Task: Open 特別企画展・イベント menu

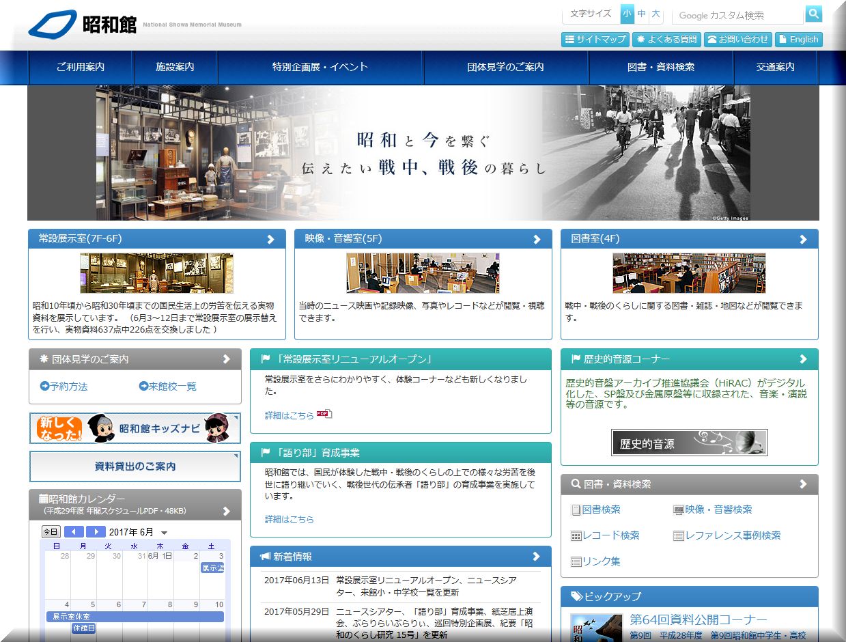Action: click(x=320, y=67)
